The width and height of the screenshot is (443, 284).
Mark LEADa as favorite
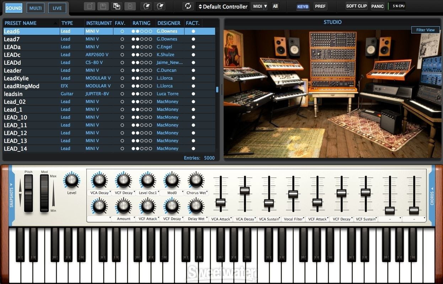[x=122, y=47]
